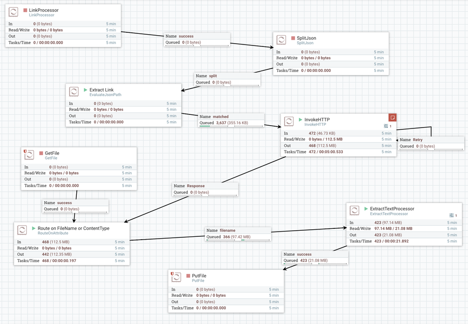This screenshot has width=468, height=324.
Task: Click the red stopped indicator on PutFile
Action: (x=188, y=276)
